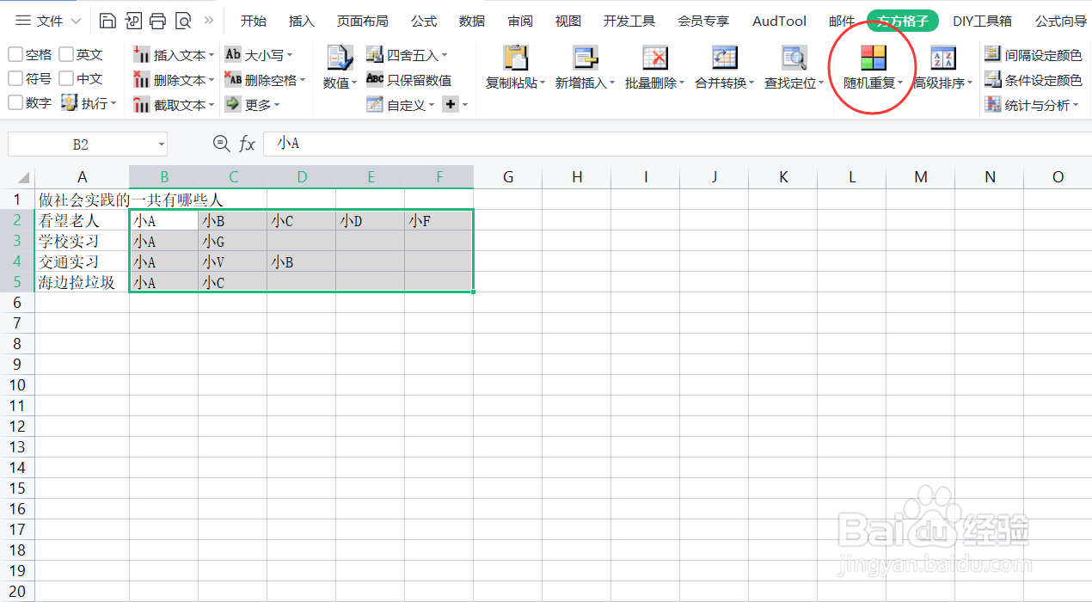Screen dimensions: 1092x602
Task: Switch to the 插入 tab
Action: click(302, 21)
